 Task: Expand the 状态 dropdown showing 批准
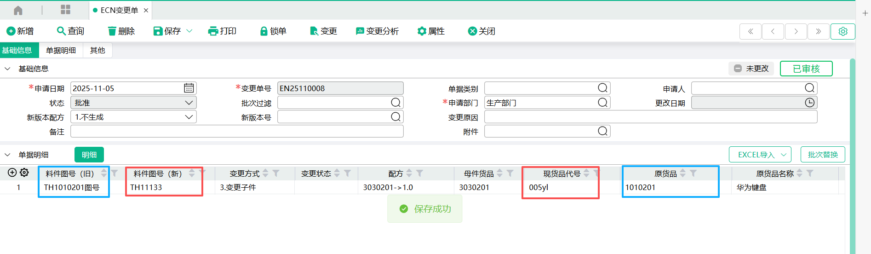pyautogui.click(x=189, y=103)
